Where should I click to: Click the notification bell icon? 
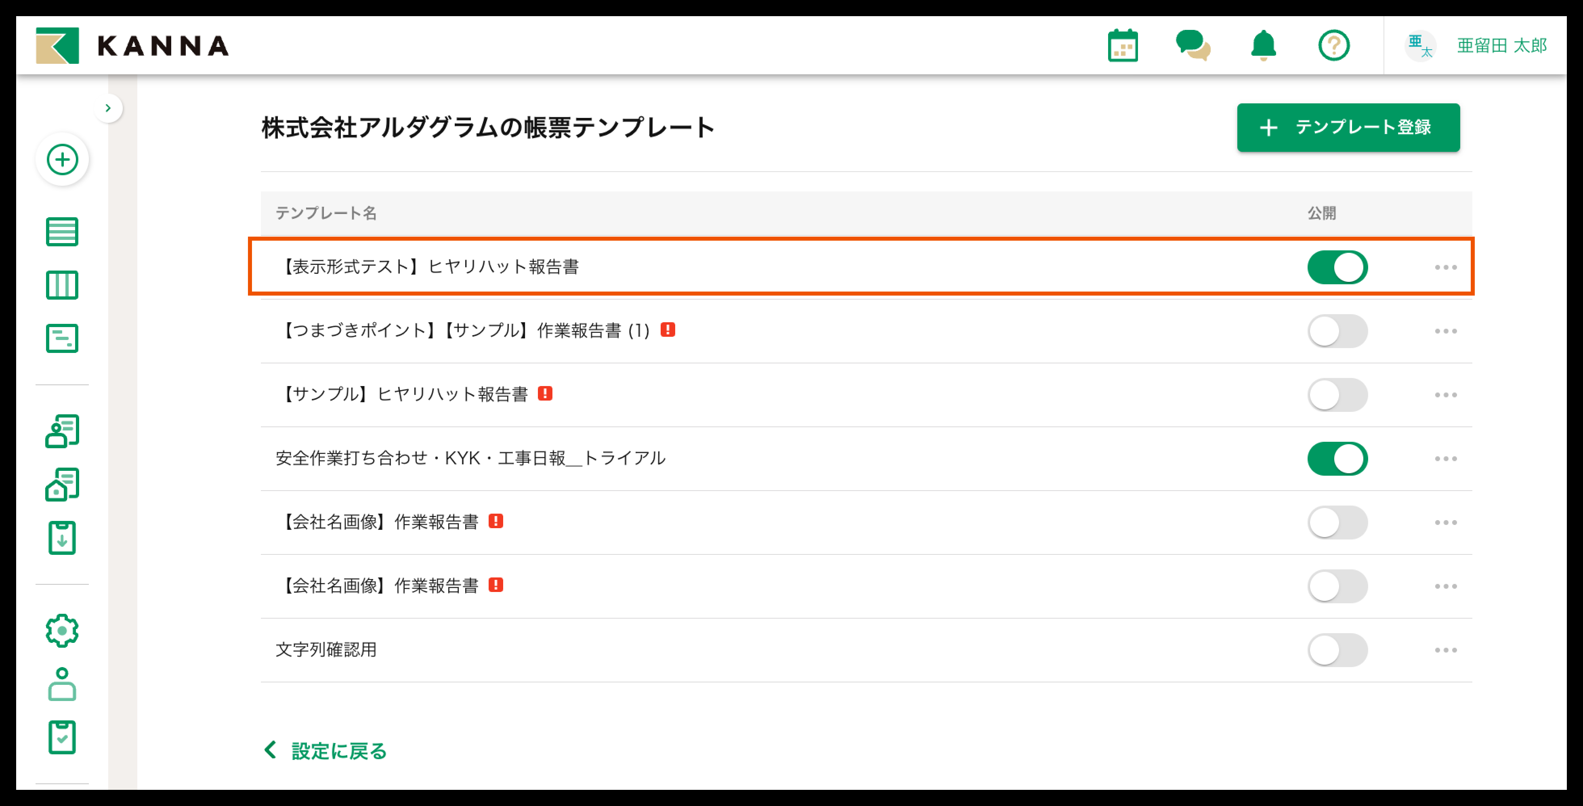coord(1264,46)
